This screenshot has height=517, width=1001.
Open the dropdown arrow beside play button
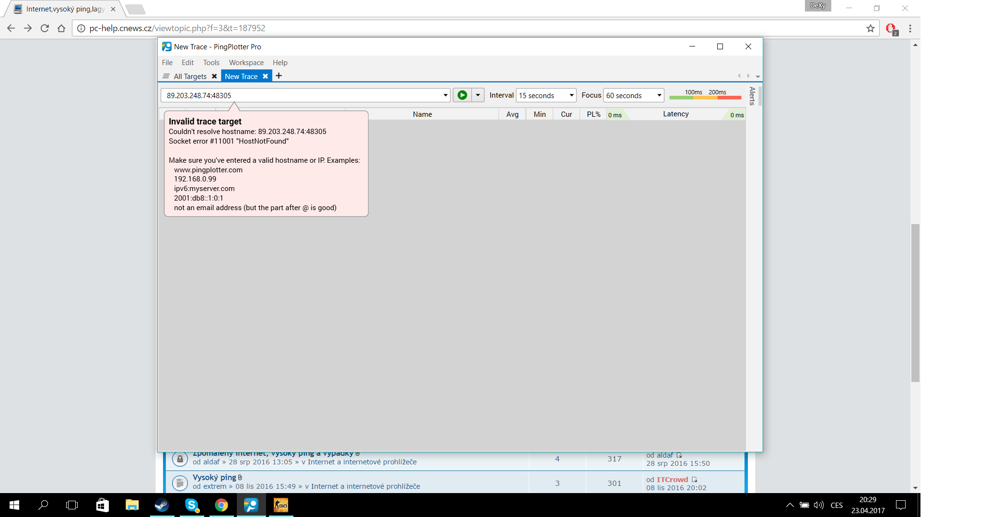click(478, 95)
